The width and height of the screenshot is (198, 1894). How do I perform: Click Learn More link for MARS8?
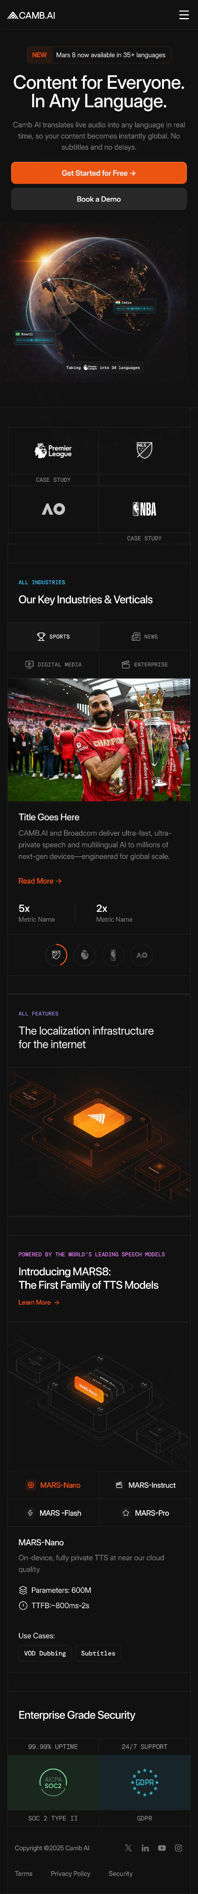pyautogui.click(x=39, y=1302)
